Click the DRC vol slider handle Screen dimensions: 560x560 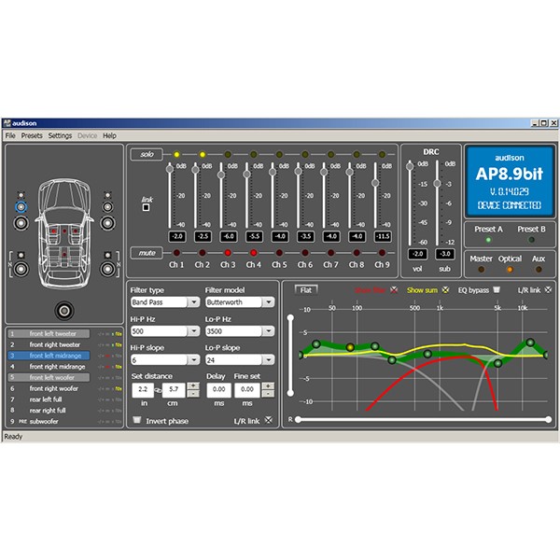click(409, 168)
